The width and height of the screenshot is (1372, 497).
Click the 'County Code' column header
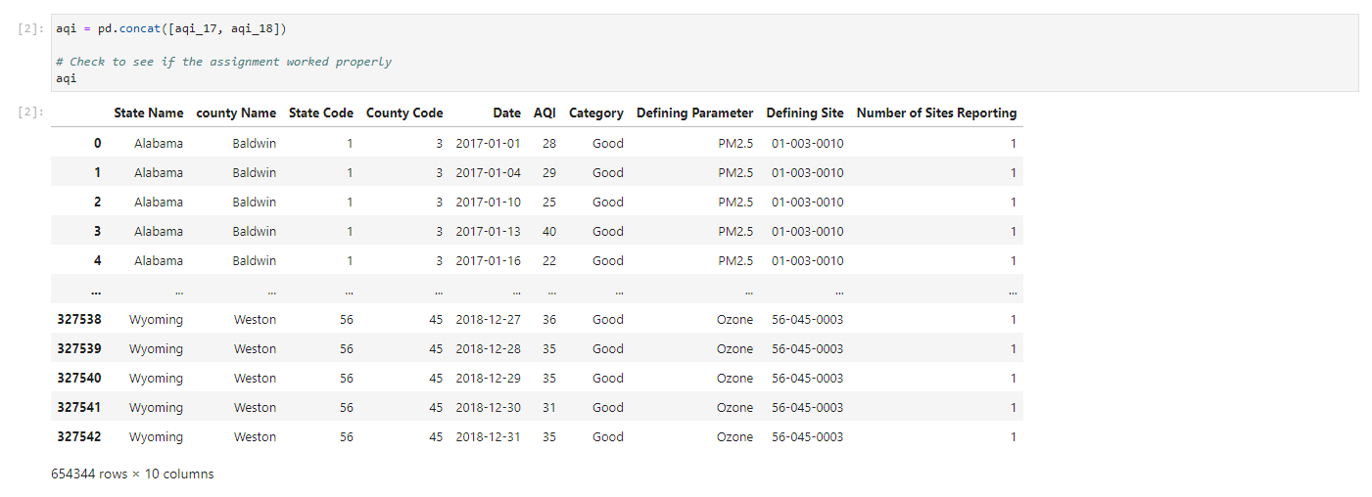pos(404,113)
